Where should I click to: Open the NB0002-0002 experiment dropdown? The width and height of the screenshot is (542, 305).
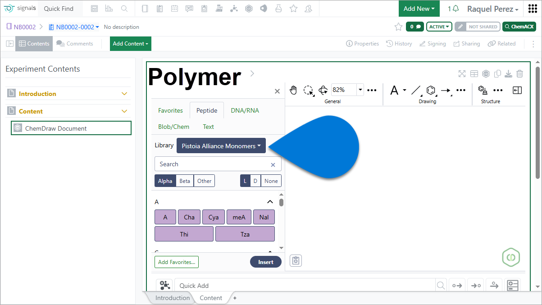click(74, 27)
